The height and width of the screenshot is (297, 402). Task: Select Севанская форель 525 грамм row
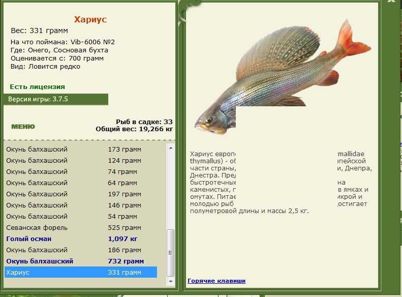click(x=81, y=228)
